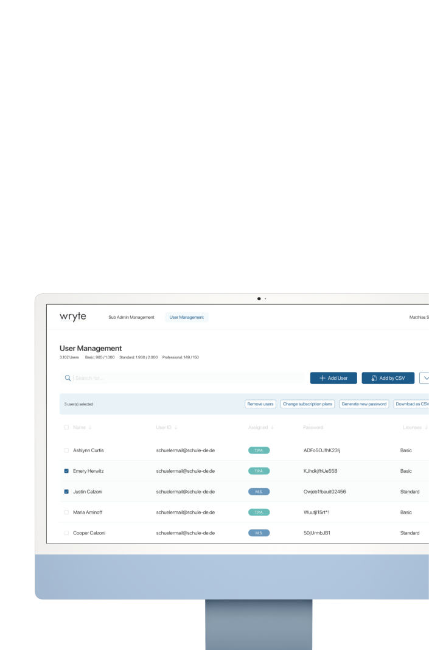
Task: Check the Cooper Calzoni row checkbox
Action: click(x=66, y=533)
